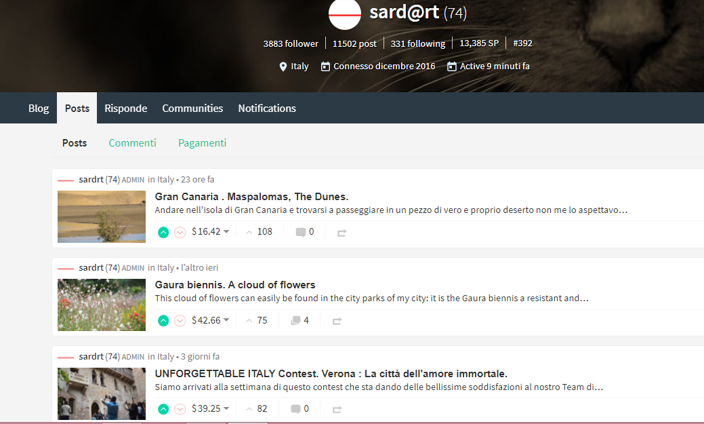The height and width of the screenshot is (424, 704).
Task: Upvote the UNFORGETTABLE ITALY Verona post
Action: (x=163, y=409)
